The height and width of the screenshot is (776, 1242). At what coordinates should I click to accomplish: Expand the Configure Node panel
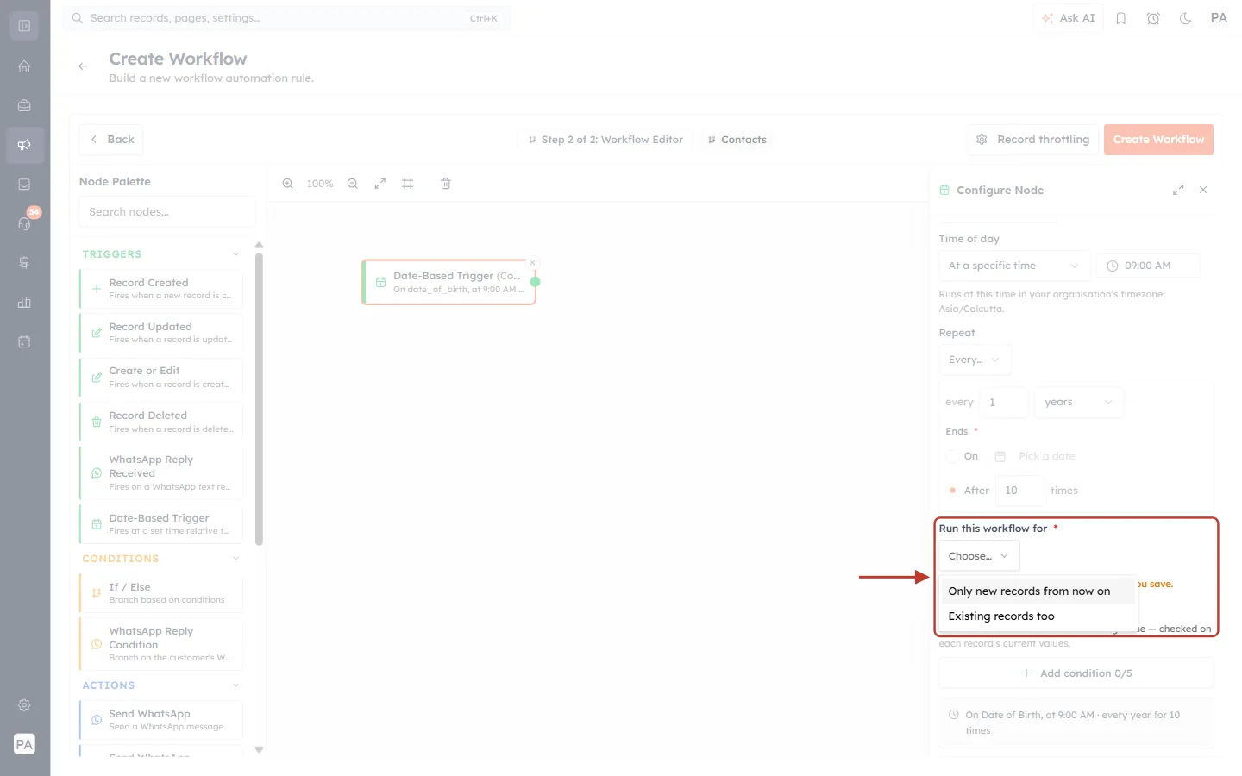pyautogui.click(x=1178, y=190)
